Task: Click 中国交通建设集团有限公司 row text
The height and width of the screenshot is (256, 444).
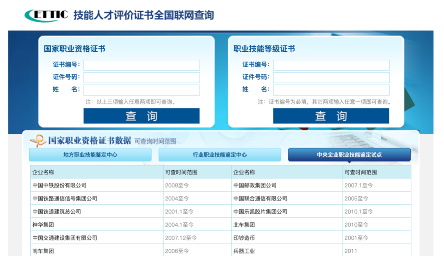Action: point(65,238)
